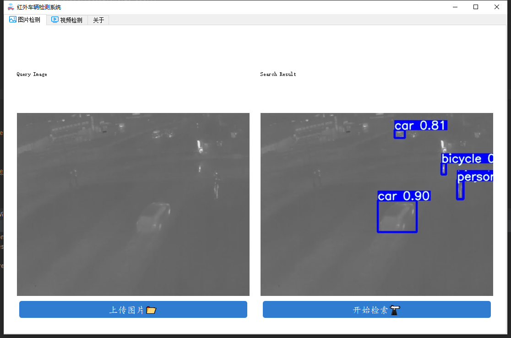This screenshot has height=338, width=511.
Task: Minimize the 红外车辆检测系统 window
Action: click(x=455, y=7)
